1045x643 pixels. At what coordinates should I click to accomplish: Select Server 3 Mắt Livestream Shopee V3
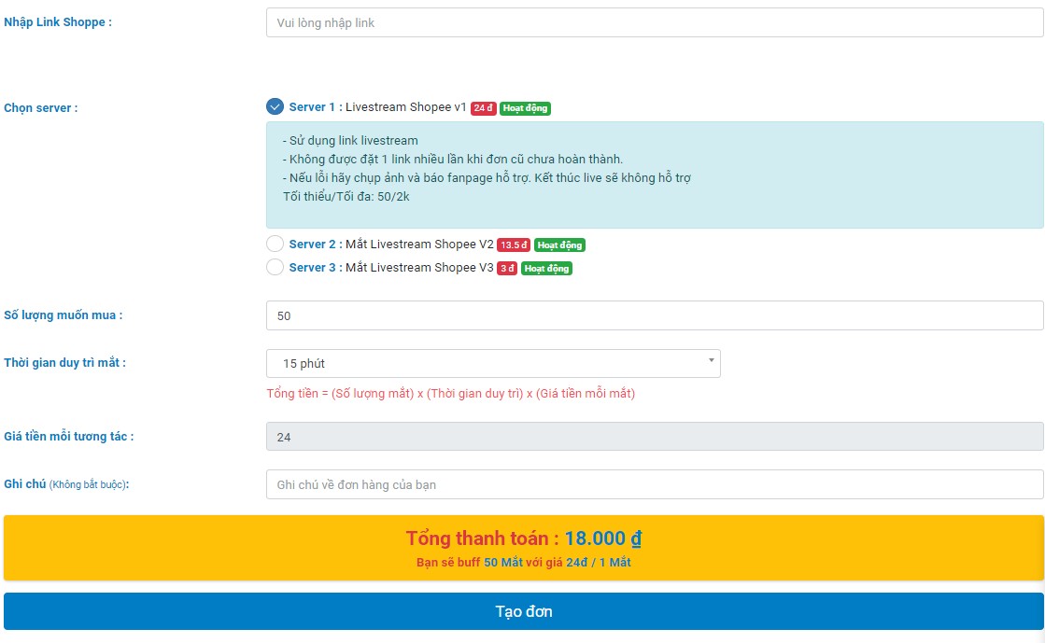(x=275, y=267)
